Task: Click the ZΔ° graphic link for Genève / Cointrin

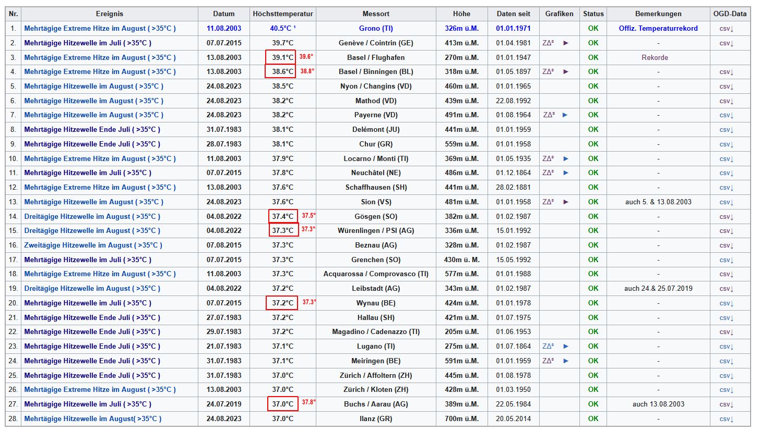Action: [x=548, y=43]
